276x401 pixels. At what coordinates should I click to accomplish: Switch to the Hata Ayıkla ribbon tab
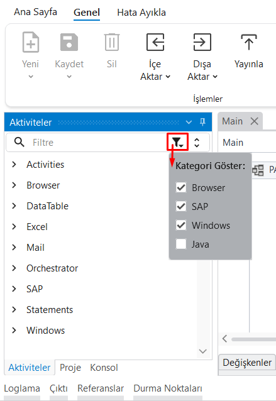tap(141, 13)
